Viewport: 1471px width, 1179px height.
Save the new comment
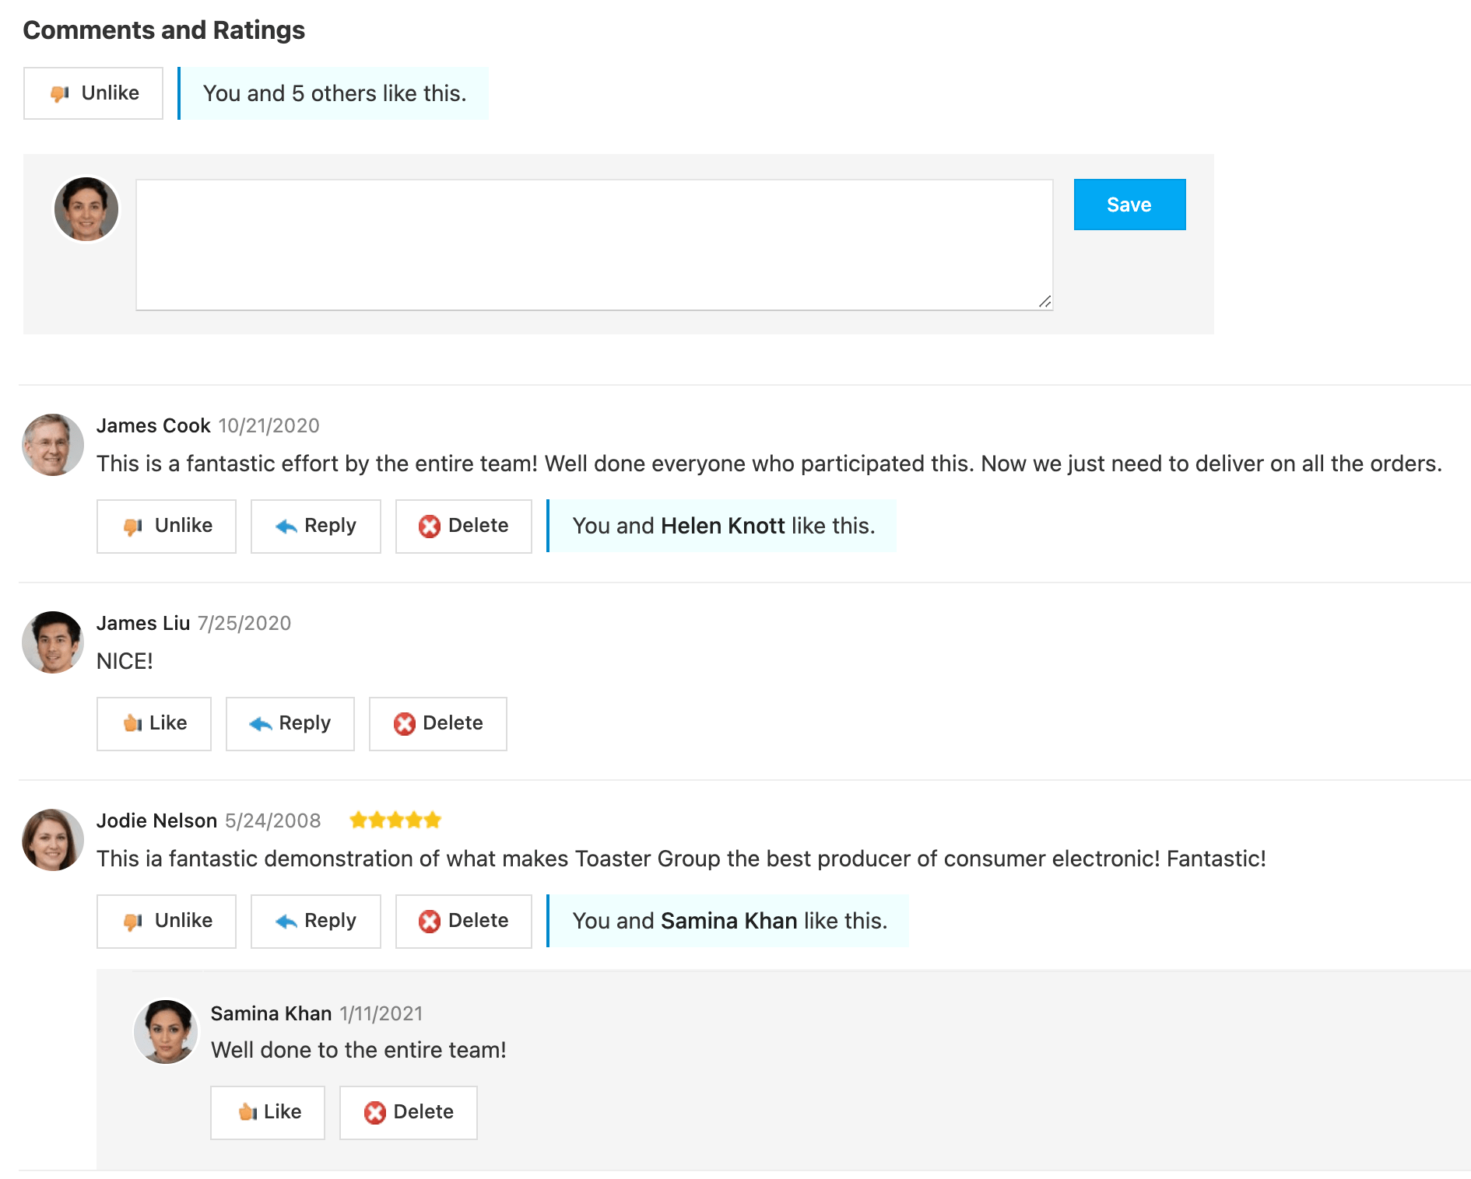[1129, 205]
